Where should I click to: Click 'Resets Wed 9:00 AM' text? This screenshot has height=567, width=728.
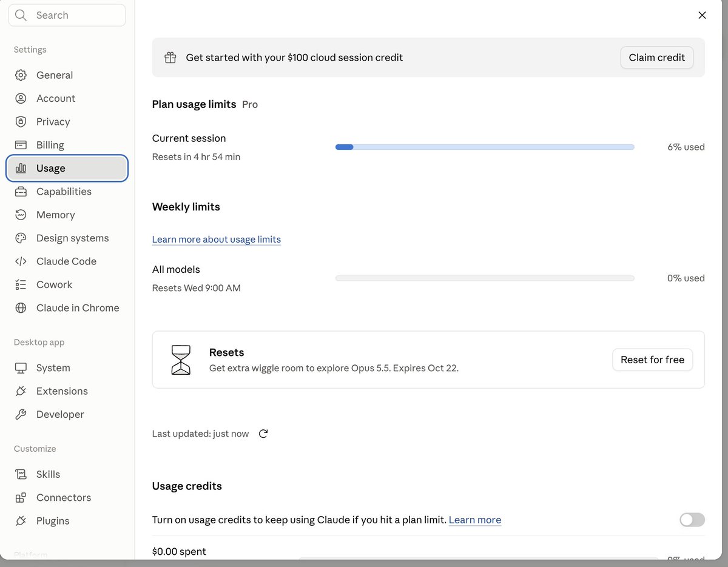197,288
